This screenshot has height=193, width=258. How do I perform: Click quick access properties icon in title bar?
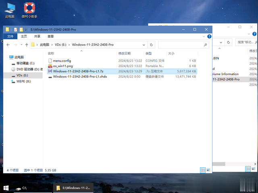pyautogui.click(x=15, y=29)
